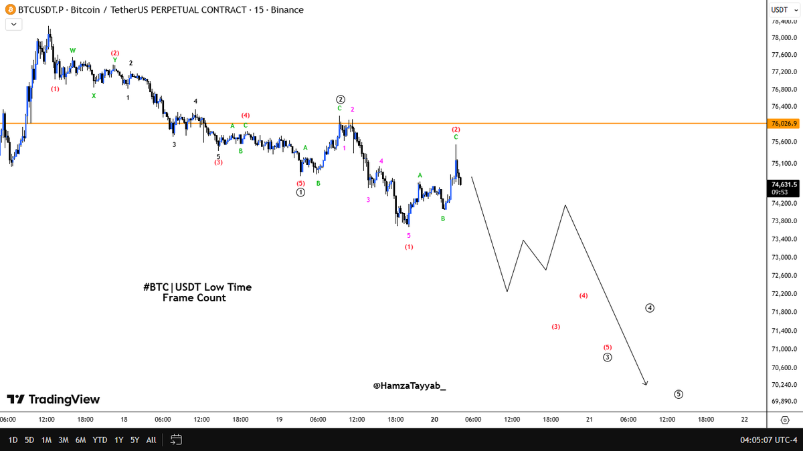803x451 pixels.
Task: Click the circled 4 wave label
Action: (650, 308)
